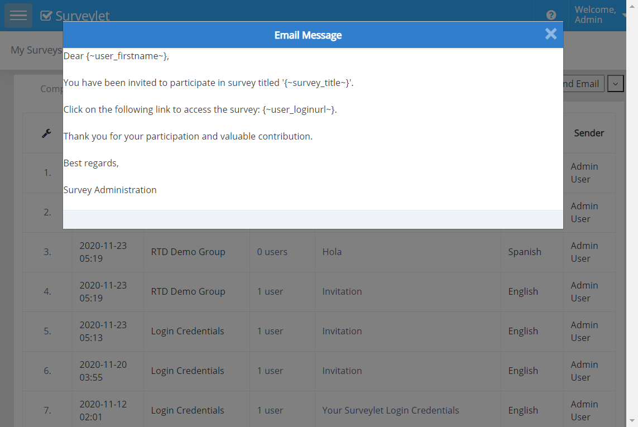Expand the Welcome, Admin user menu
This screenshot has width=638, height=427.
597,15
